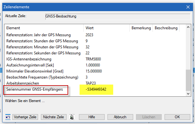Click the value TAP23
The image size is (195, 124).
click(91, 83)
